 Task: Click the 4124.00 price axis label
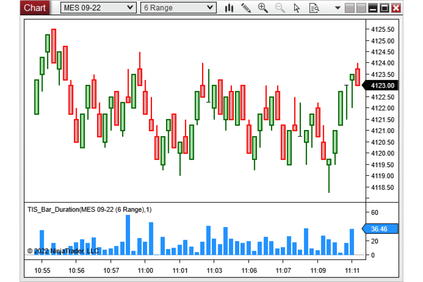pyautogui.click(x=383, y=63)
